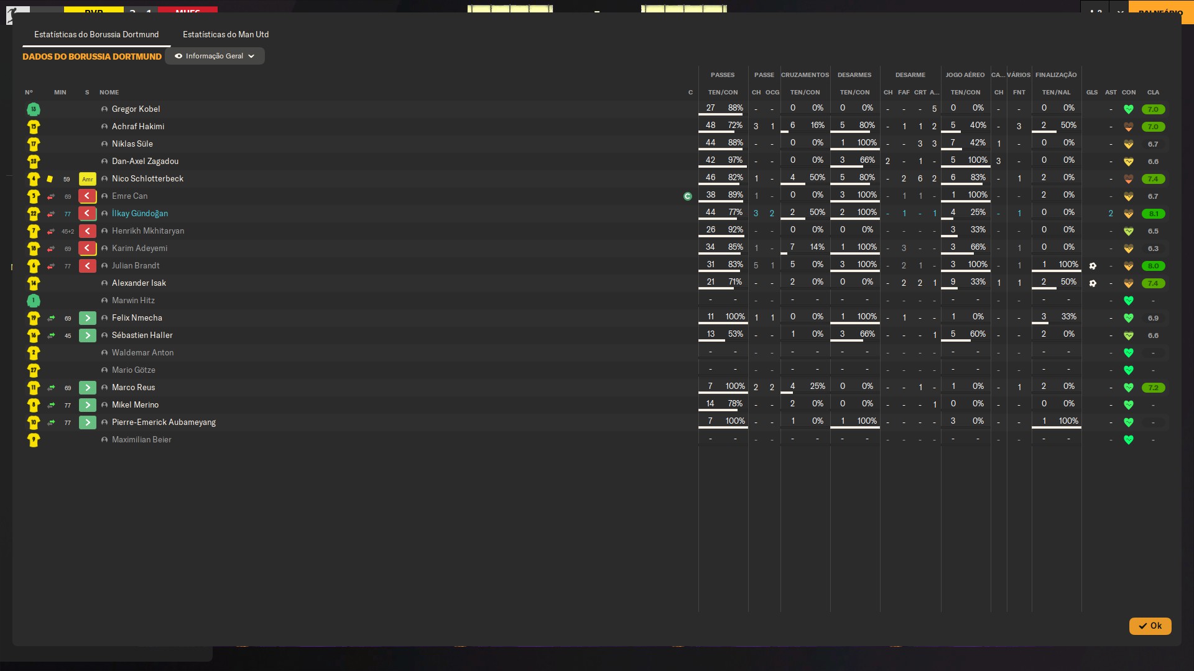Sort by the GLS goals column header

pyautogui.click(x=1092, y=93)
